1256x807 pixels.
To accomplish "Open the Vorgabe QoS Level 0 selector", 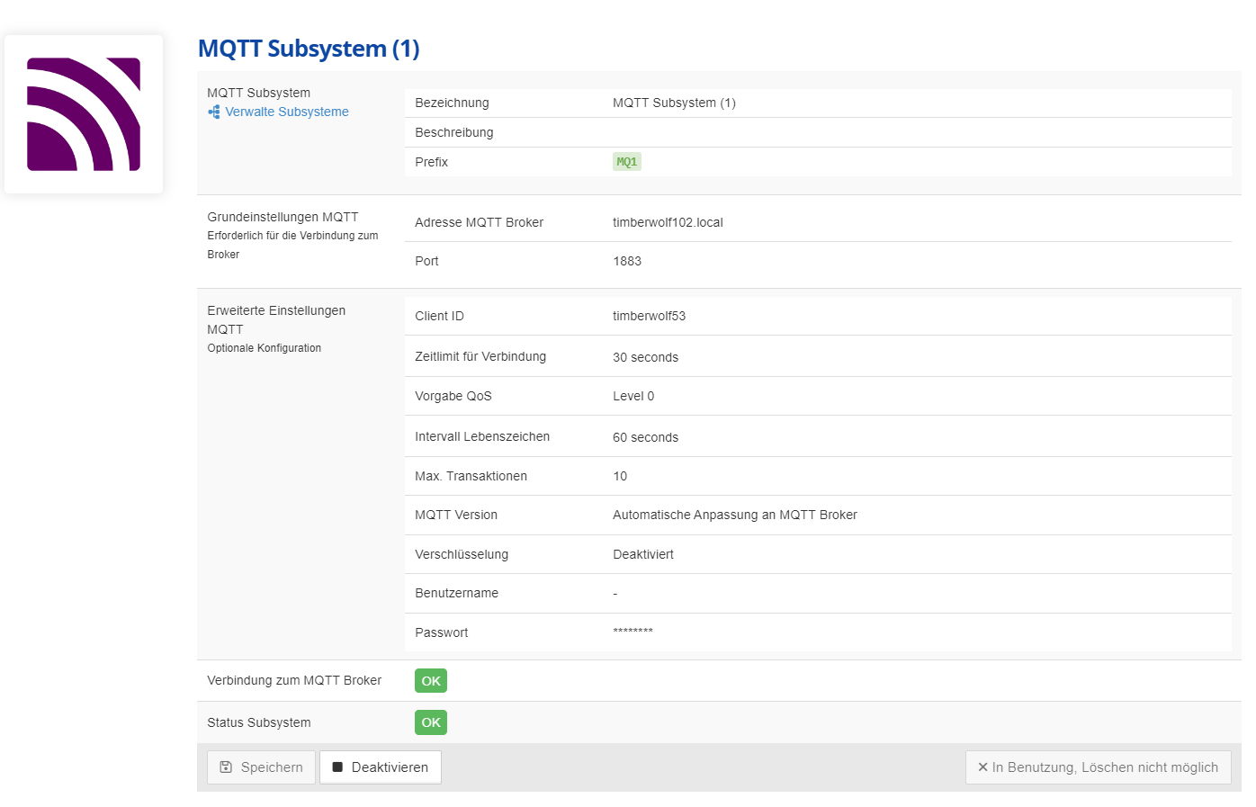I will tap(633, 396).
